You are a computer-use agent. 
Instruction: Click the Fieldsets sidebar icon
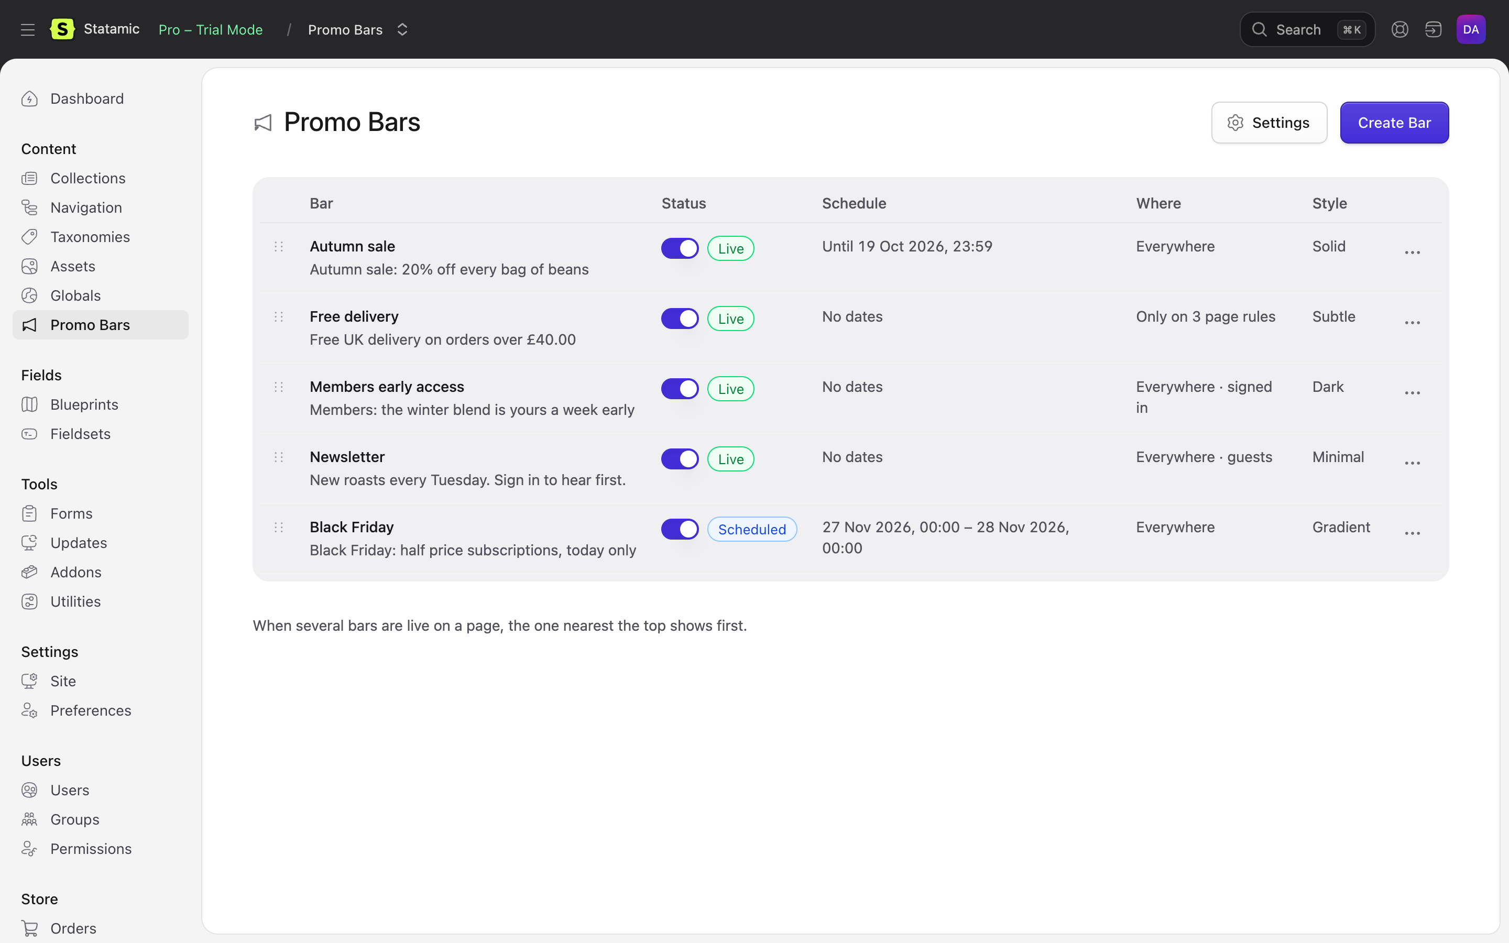[29, 434]
